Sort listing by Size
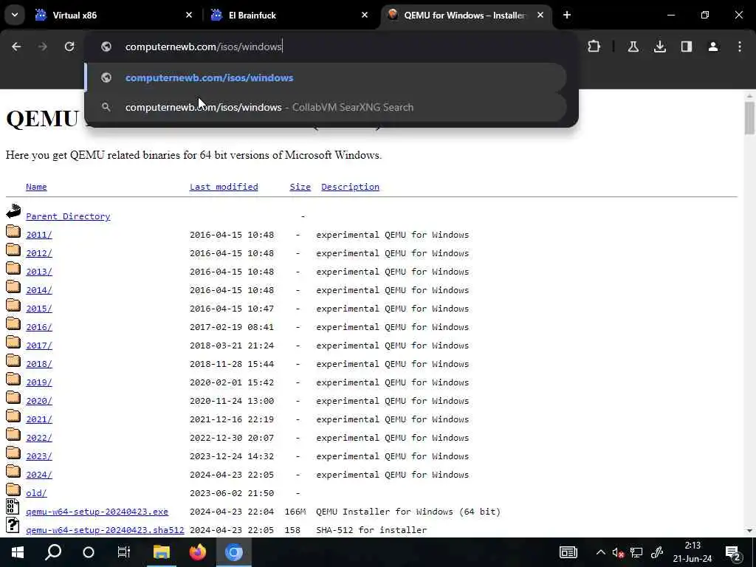The image size is (756, 567). pos(300,187)
